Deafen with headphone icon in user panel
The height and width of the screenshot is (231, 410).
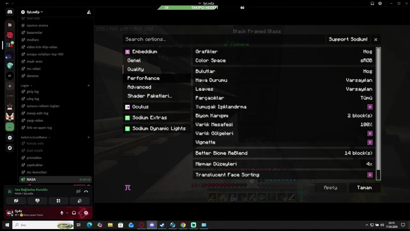74,213
